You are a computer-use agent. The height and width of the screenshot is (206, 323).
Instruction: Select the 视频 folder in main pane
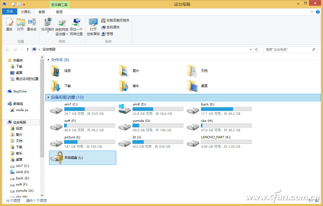click(61, 71)
